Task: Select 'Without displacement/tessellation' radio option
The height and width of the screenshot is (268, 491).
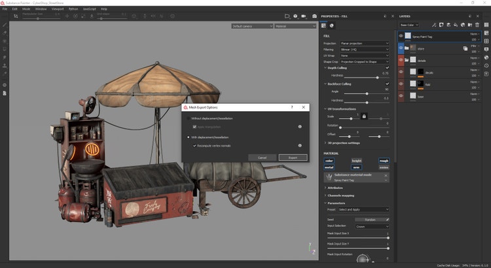Action: pyautogui.click(x=189, y=118)
